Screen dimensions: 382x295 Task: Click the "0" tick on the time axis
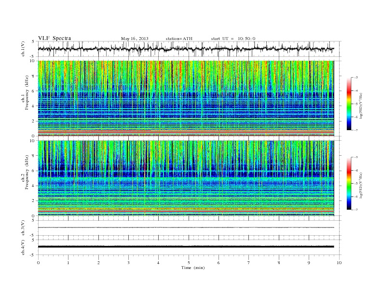click(38, 263)
